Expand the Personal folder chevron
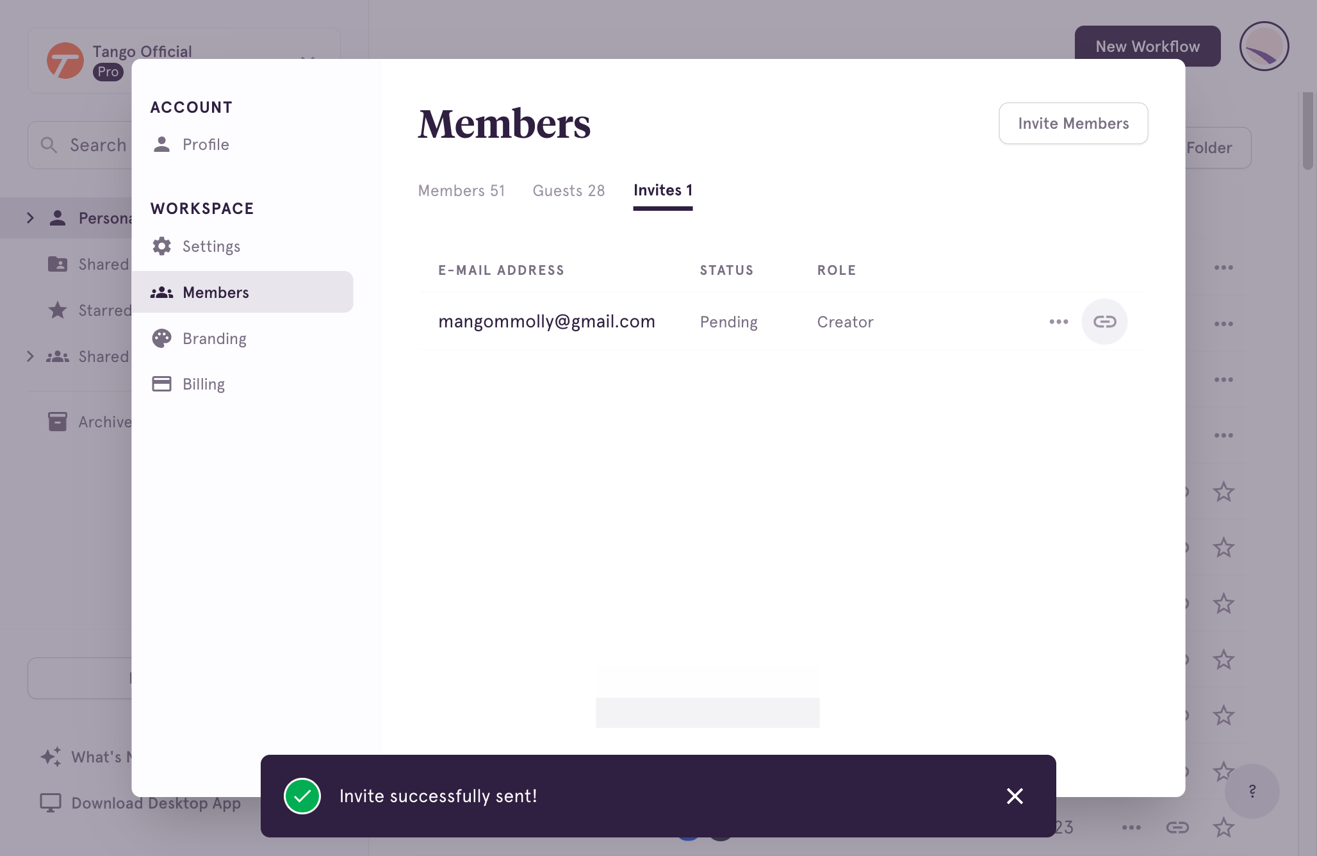The image size is (1317, 856). click(x=30, y=218)
